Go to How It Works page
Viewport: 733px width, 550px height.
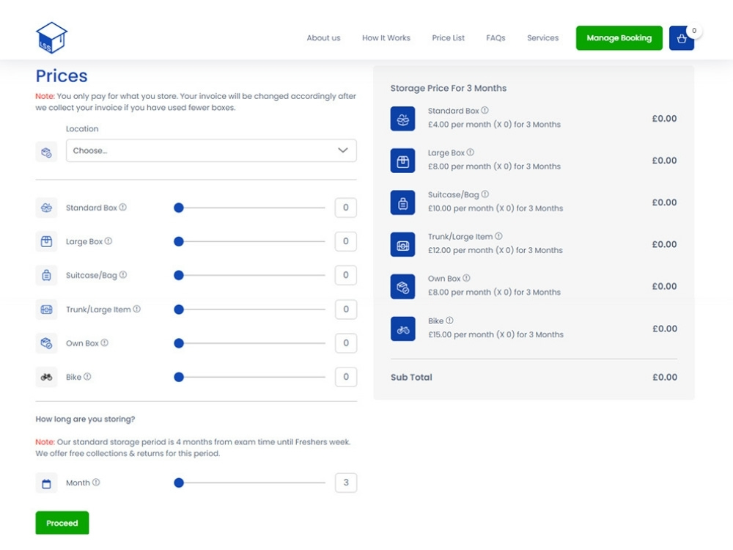click(386, 38)
